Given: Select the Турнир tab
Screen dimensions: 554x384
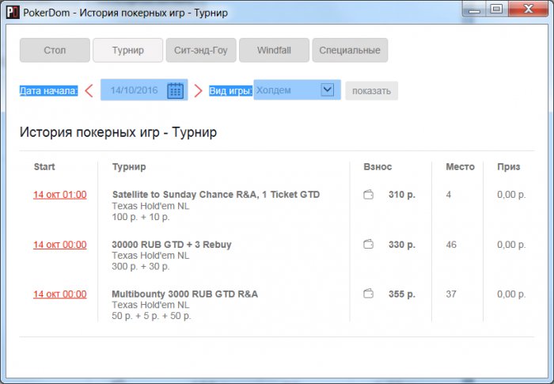Looking at the screenshot, I should (x=128, y=50).
